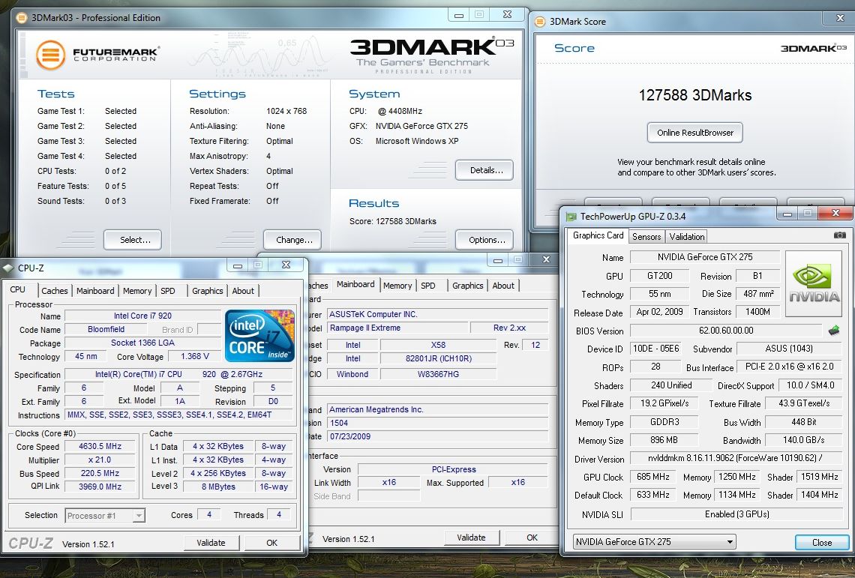Click OK in the front CPU-Z window
Screen dimensions: 855x578
pyautogui.click(x=272, y=543)
